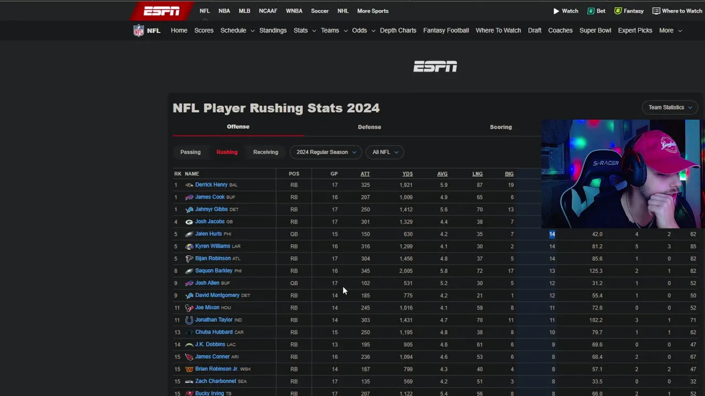Expand the Stats menu chevron
The width and height of the screenshot is (705, 396).
[x=314, y=31]
